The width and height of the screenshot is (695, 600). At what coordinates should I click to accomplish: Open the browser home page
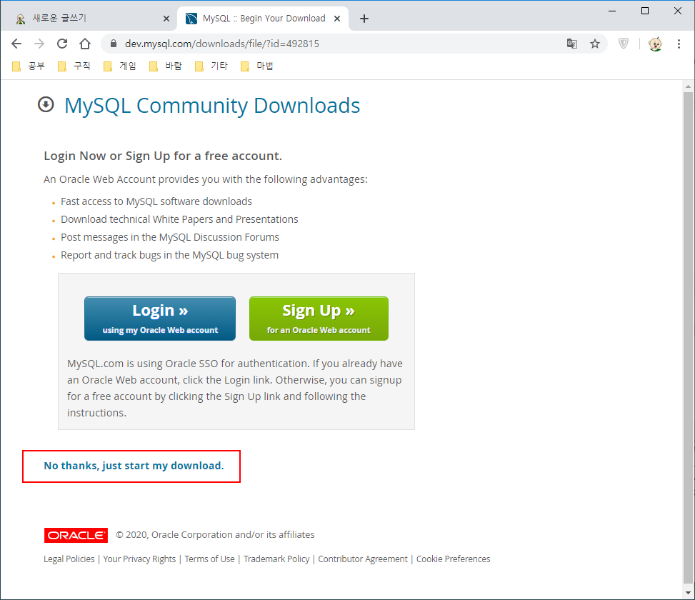pyautogui.click(x=85, y=44)
